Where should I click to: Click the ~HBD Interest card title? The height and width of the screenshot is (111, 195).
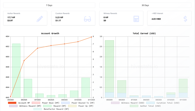tap(157, 13)
